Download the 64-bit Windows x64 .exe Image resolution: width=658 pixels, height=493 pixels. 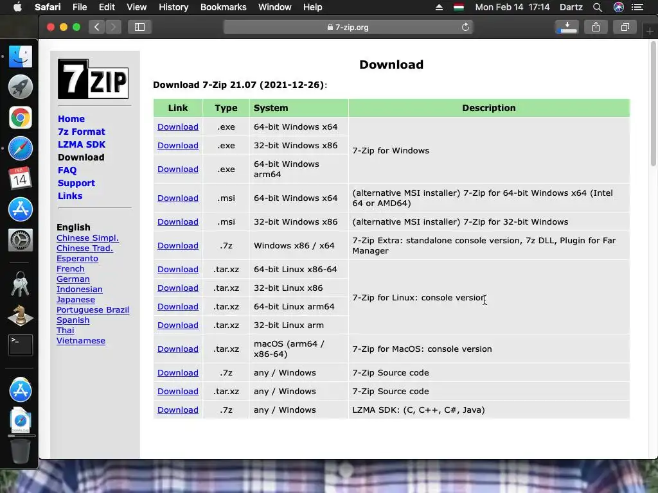178,127
